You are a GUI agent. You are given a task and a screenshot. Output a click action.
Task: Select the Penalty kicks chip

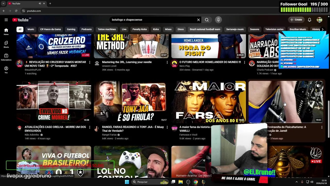[140, 29]
